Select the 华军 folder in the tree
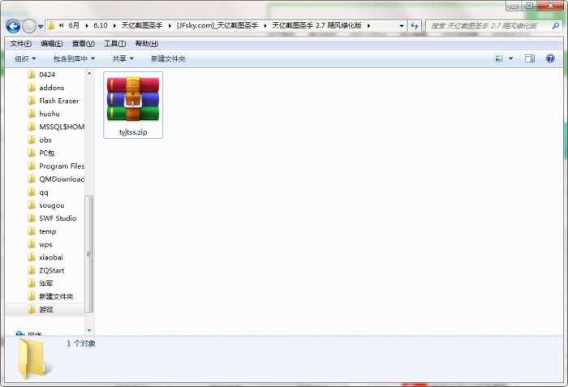The height and width of the screenshot is (387, 568). pos(45,283)
